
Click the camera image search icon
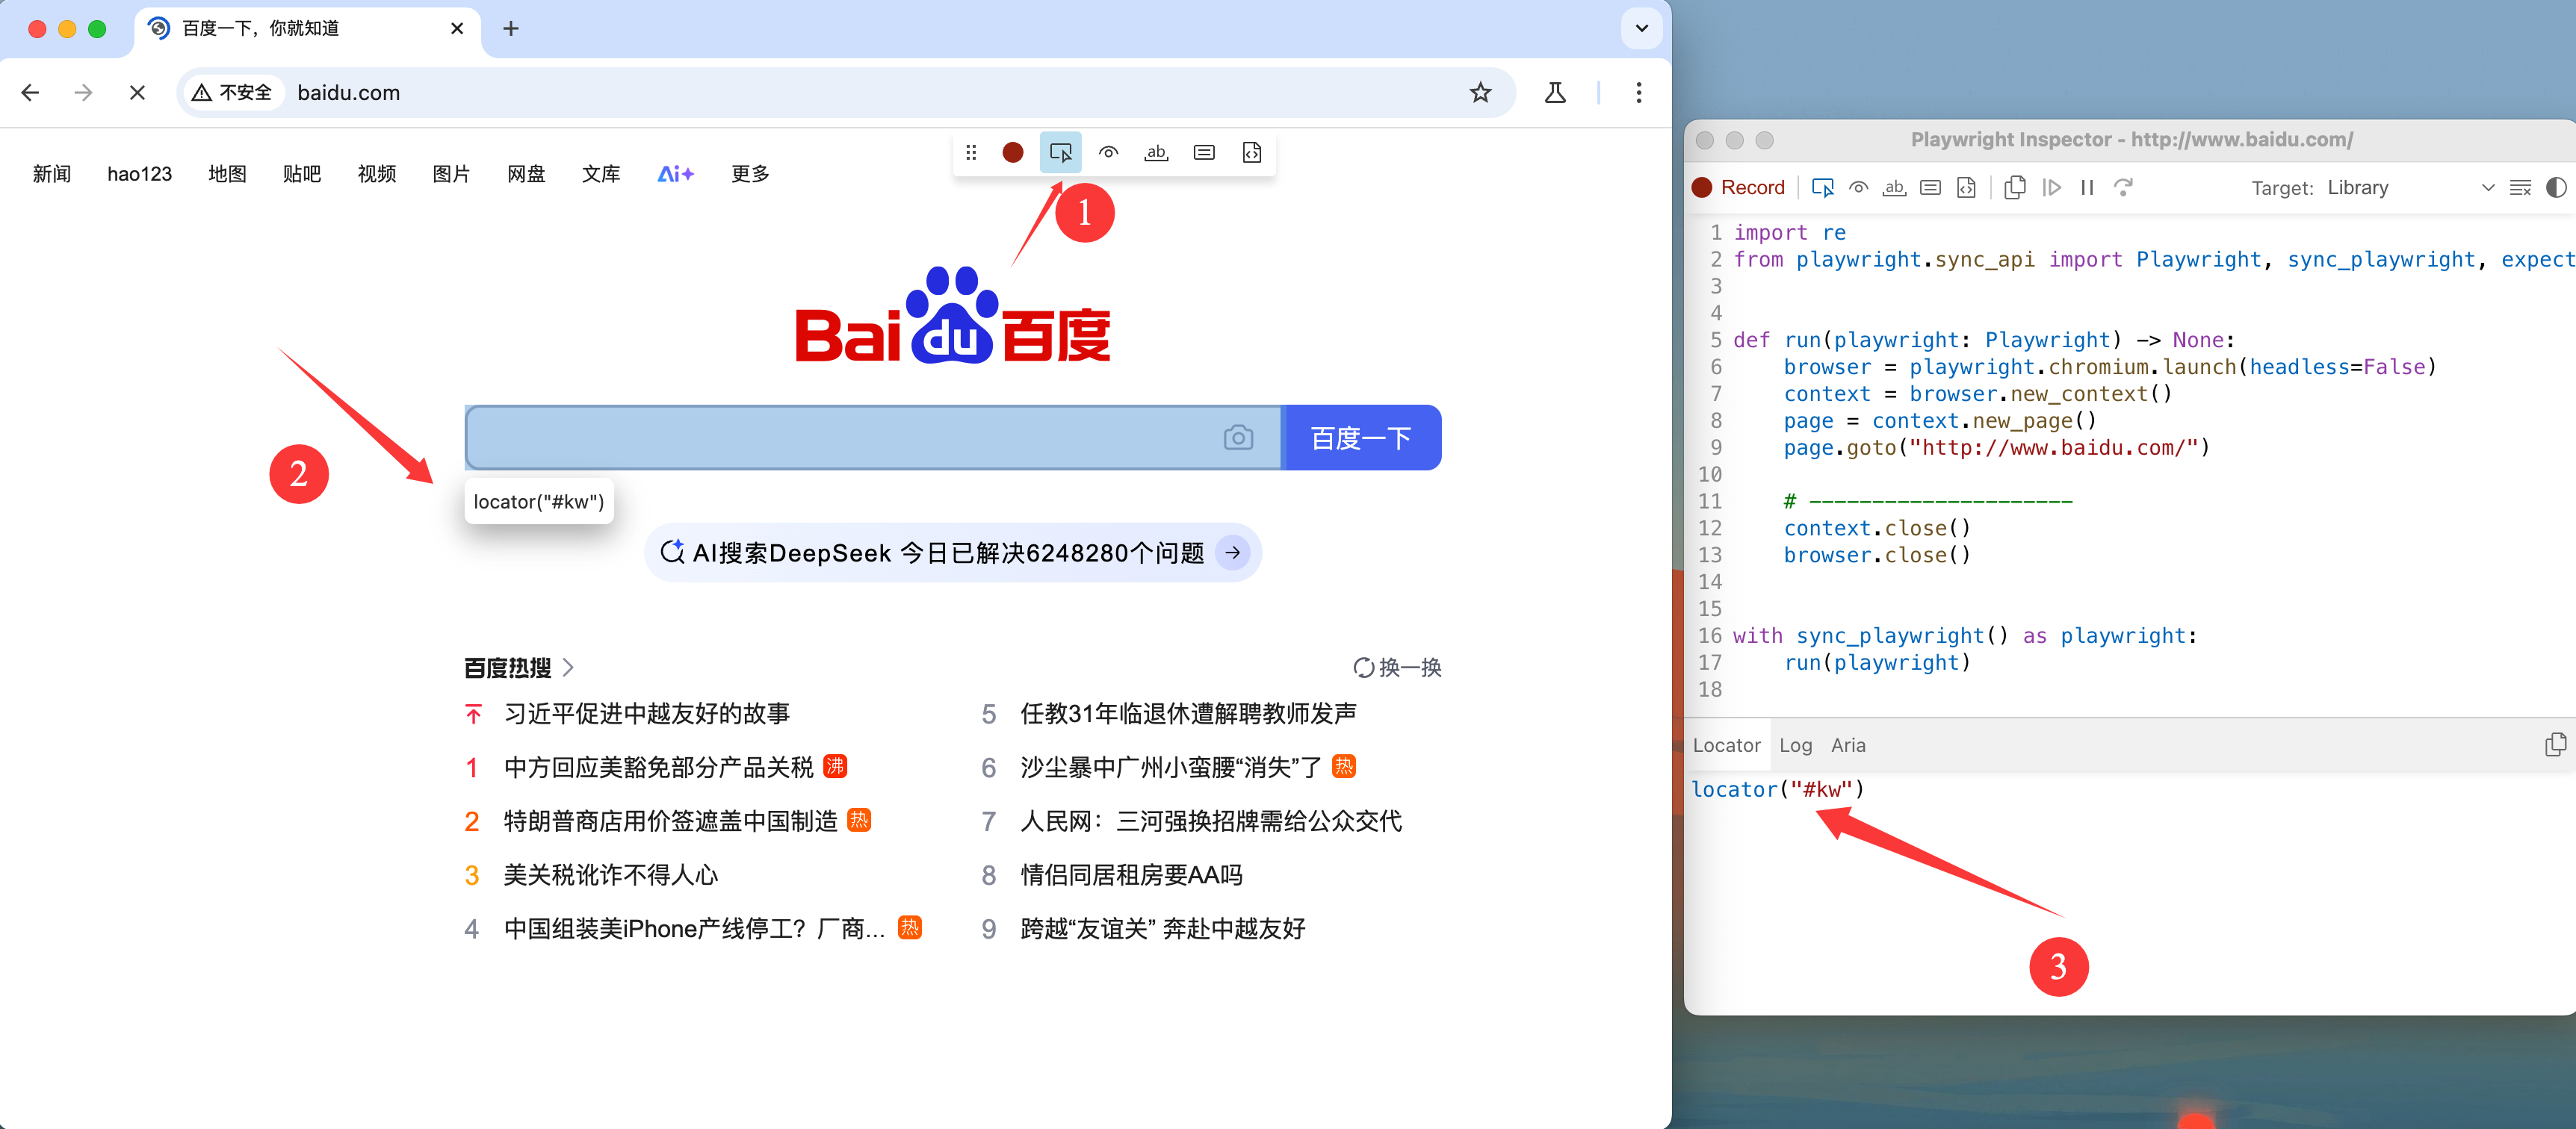point(1237,438)
